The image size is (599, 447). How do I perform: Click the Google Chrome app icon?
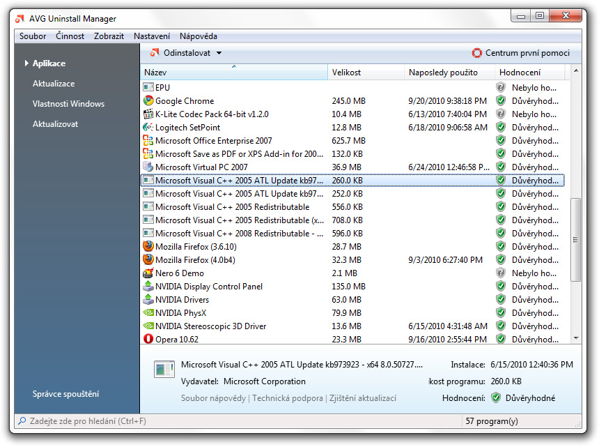(148, 100)
